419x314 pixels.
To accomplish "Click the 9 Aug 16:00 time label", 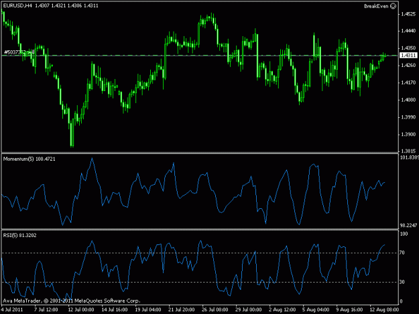I will pos(349,309).
